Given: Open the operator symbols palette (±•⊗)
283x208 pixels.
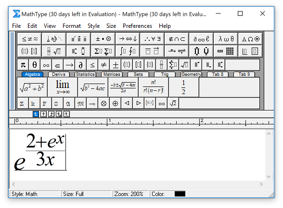Looking at the screenshot, I should pyautogui.click(x=103, y=39).
